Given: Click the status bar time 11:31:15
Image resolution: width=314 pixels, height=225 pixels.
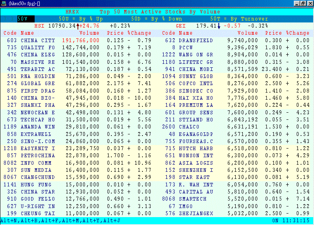Looking at the screenshot, I should [296, 221].
